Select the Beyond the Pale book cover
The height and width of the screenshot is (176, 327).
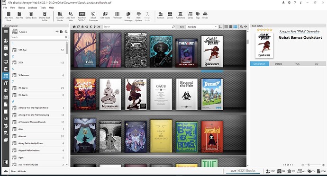186,94
